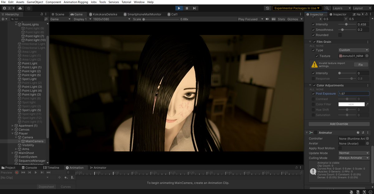374x194 pixels.
Task: Mute audio in the Game view
Action: click(x=267, y=19)
